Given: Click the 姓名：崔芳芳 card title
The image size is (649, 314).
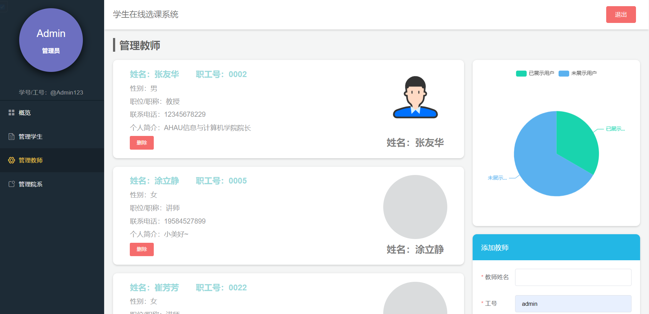Looking at the screenshot, I should pos(154,288).
